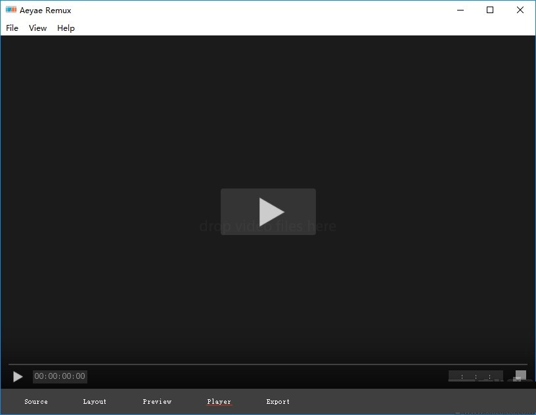
Task: Click the duration display at bottom right
Action: [476, 376]
